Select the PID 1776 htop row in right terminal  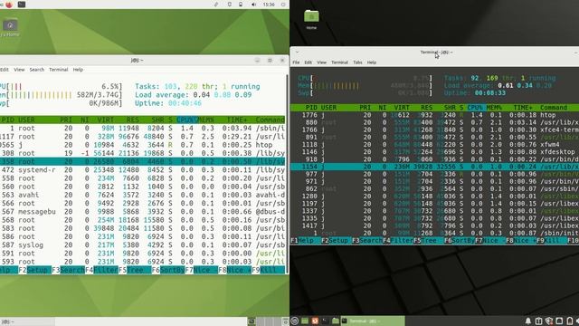tap(434, 115)
